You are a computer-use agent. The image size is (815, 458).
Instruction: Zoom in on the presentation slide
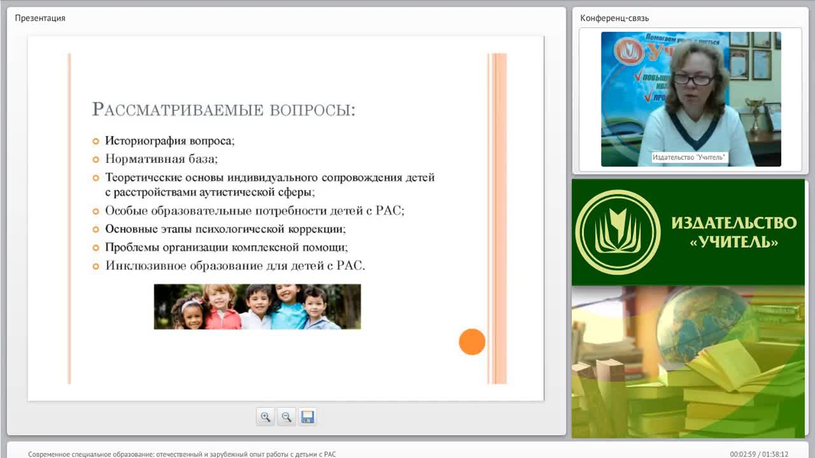(265, 417)
